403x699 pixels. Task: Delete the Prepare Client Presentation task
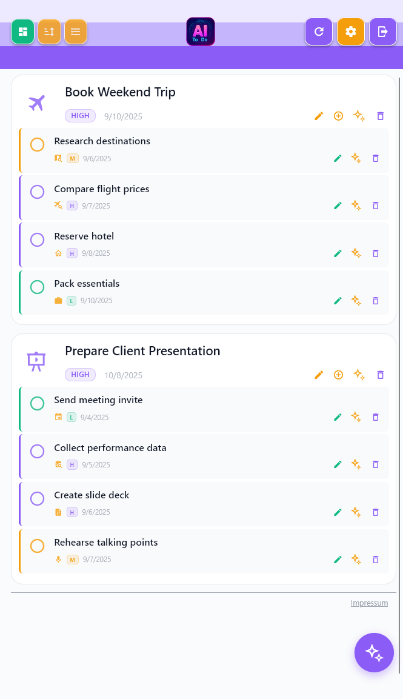pyautogui.click(x=381, y=375)
